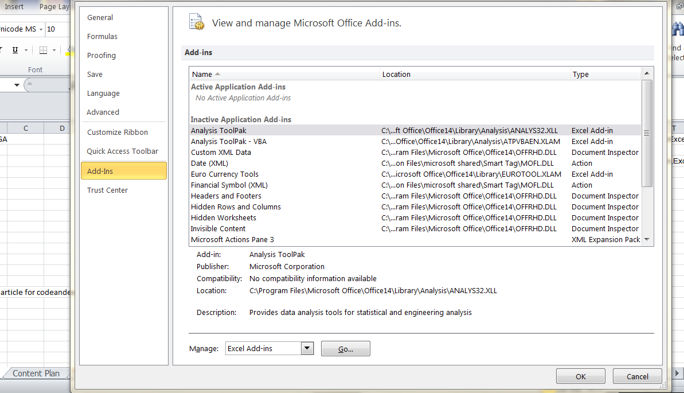Click the add-ins list scrollbar thumb
The width and height of the screenshot is (684, 393).
point(647,133)
